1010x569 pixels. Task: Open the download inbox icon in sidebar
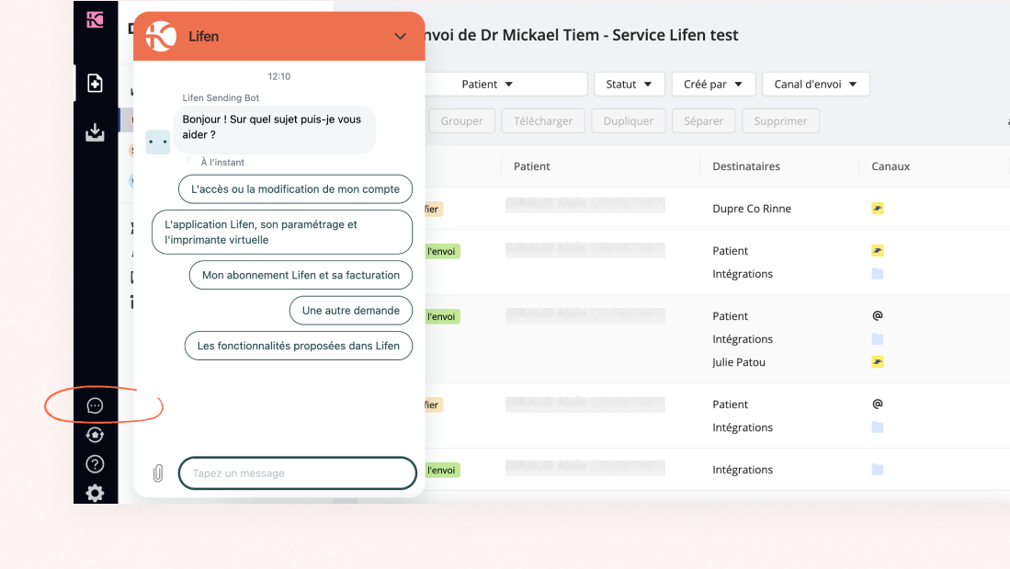point(95,132)
